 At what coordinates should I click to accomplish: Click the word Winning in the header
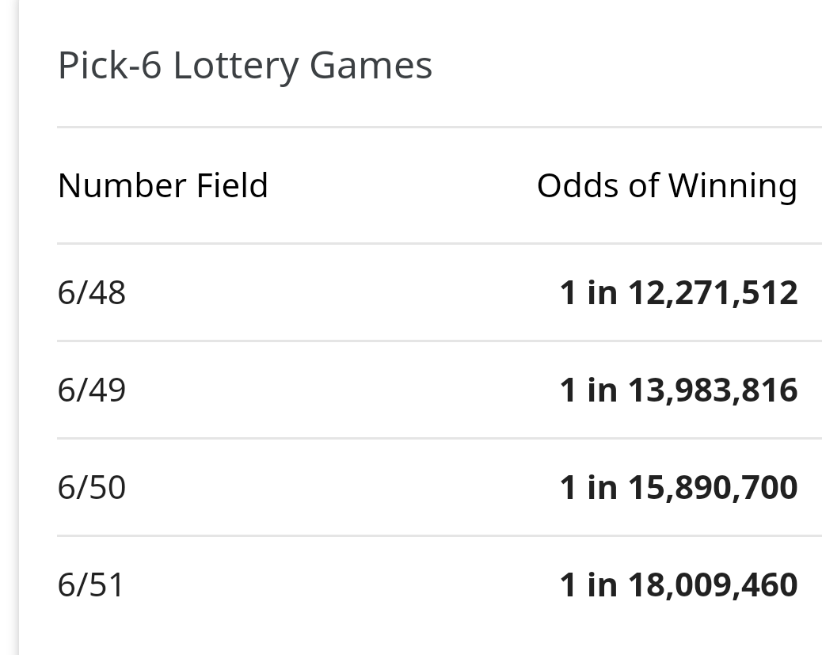(733, 187)
